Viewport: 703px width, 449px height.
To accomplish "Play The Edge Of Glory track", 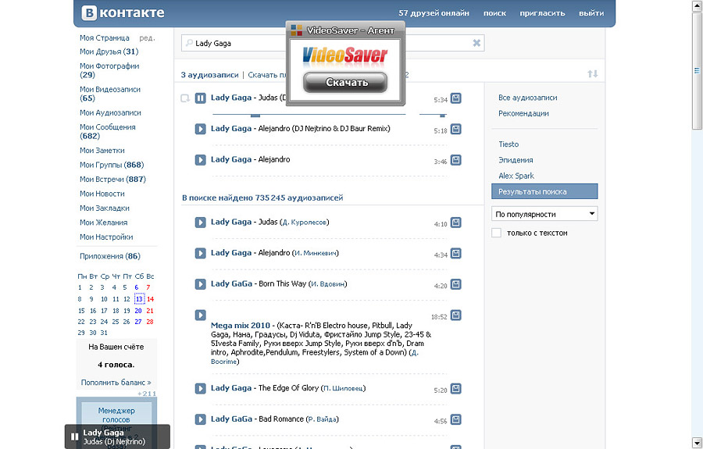I will (200, 388).
